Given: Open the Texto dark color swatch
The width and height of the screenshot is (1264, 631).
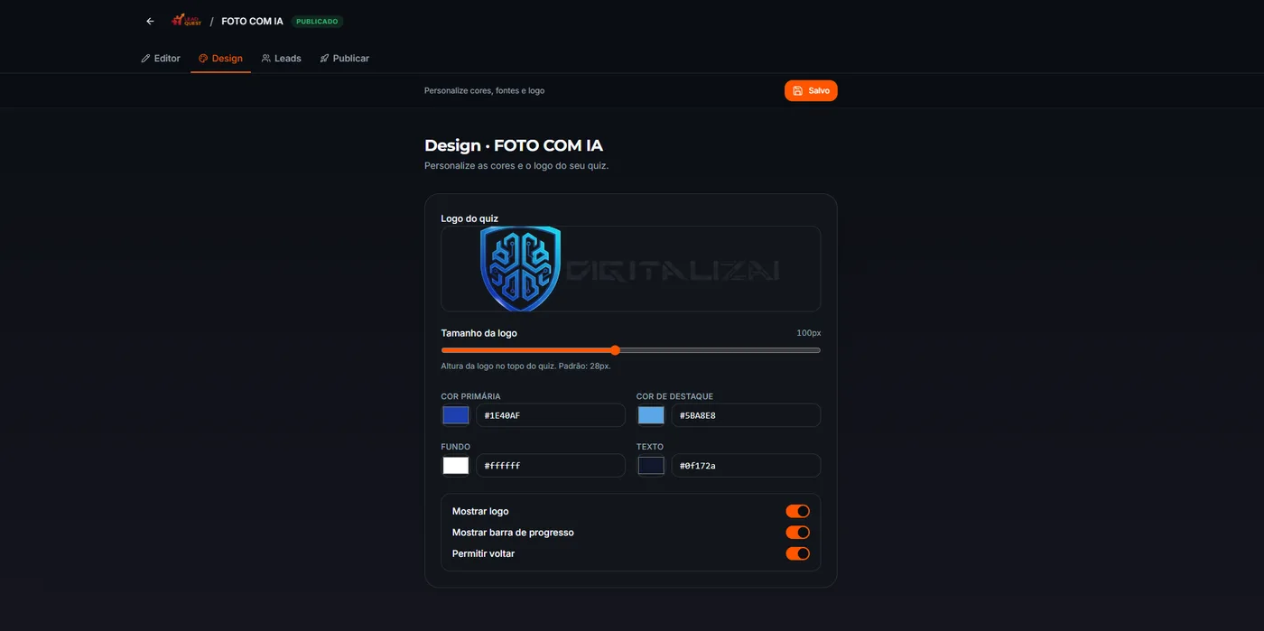Looking at the screenshot, I should (x=651, y=466).
